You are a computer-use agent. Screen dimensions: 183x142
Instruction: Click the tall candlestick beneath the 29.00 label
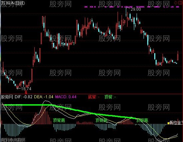(x=126, y=12)
